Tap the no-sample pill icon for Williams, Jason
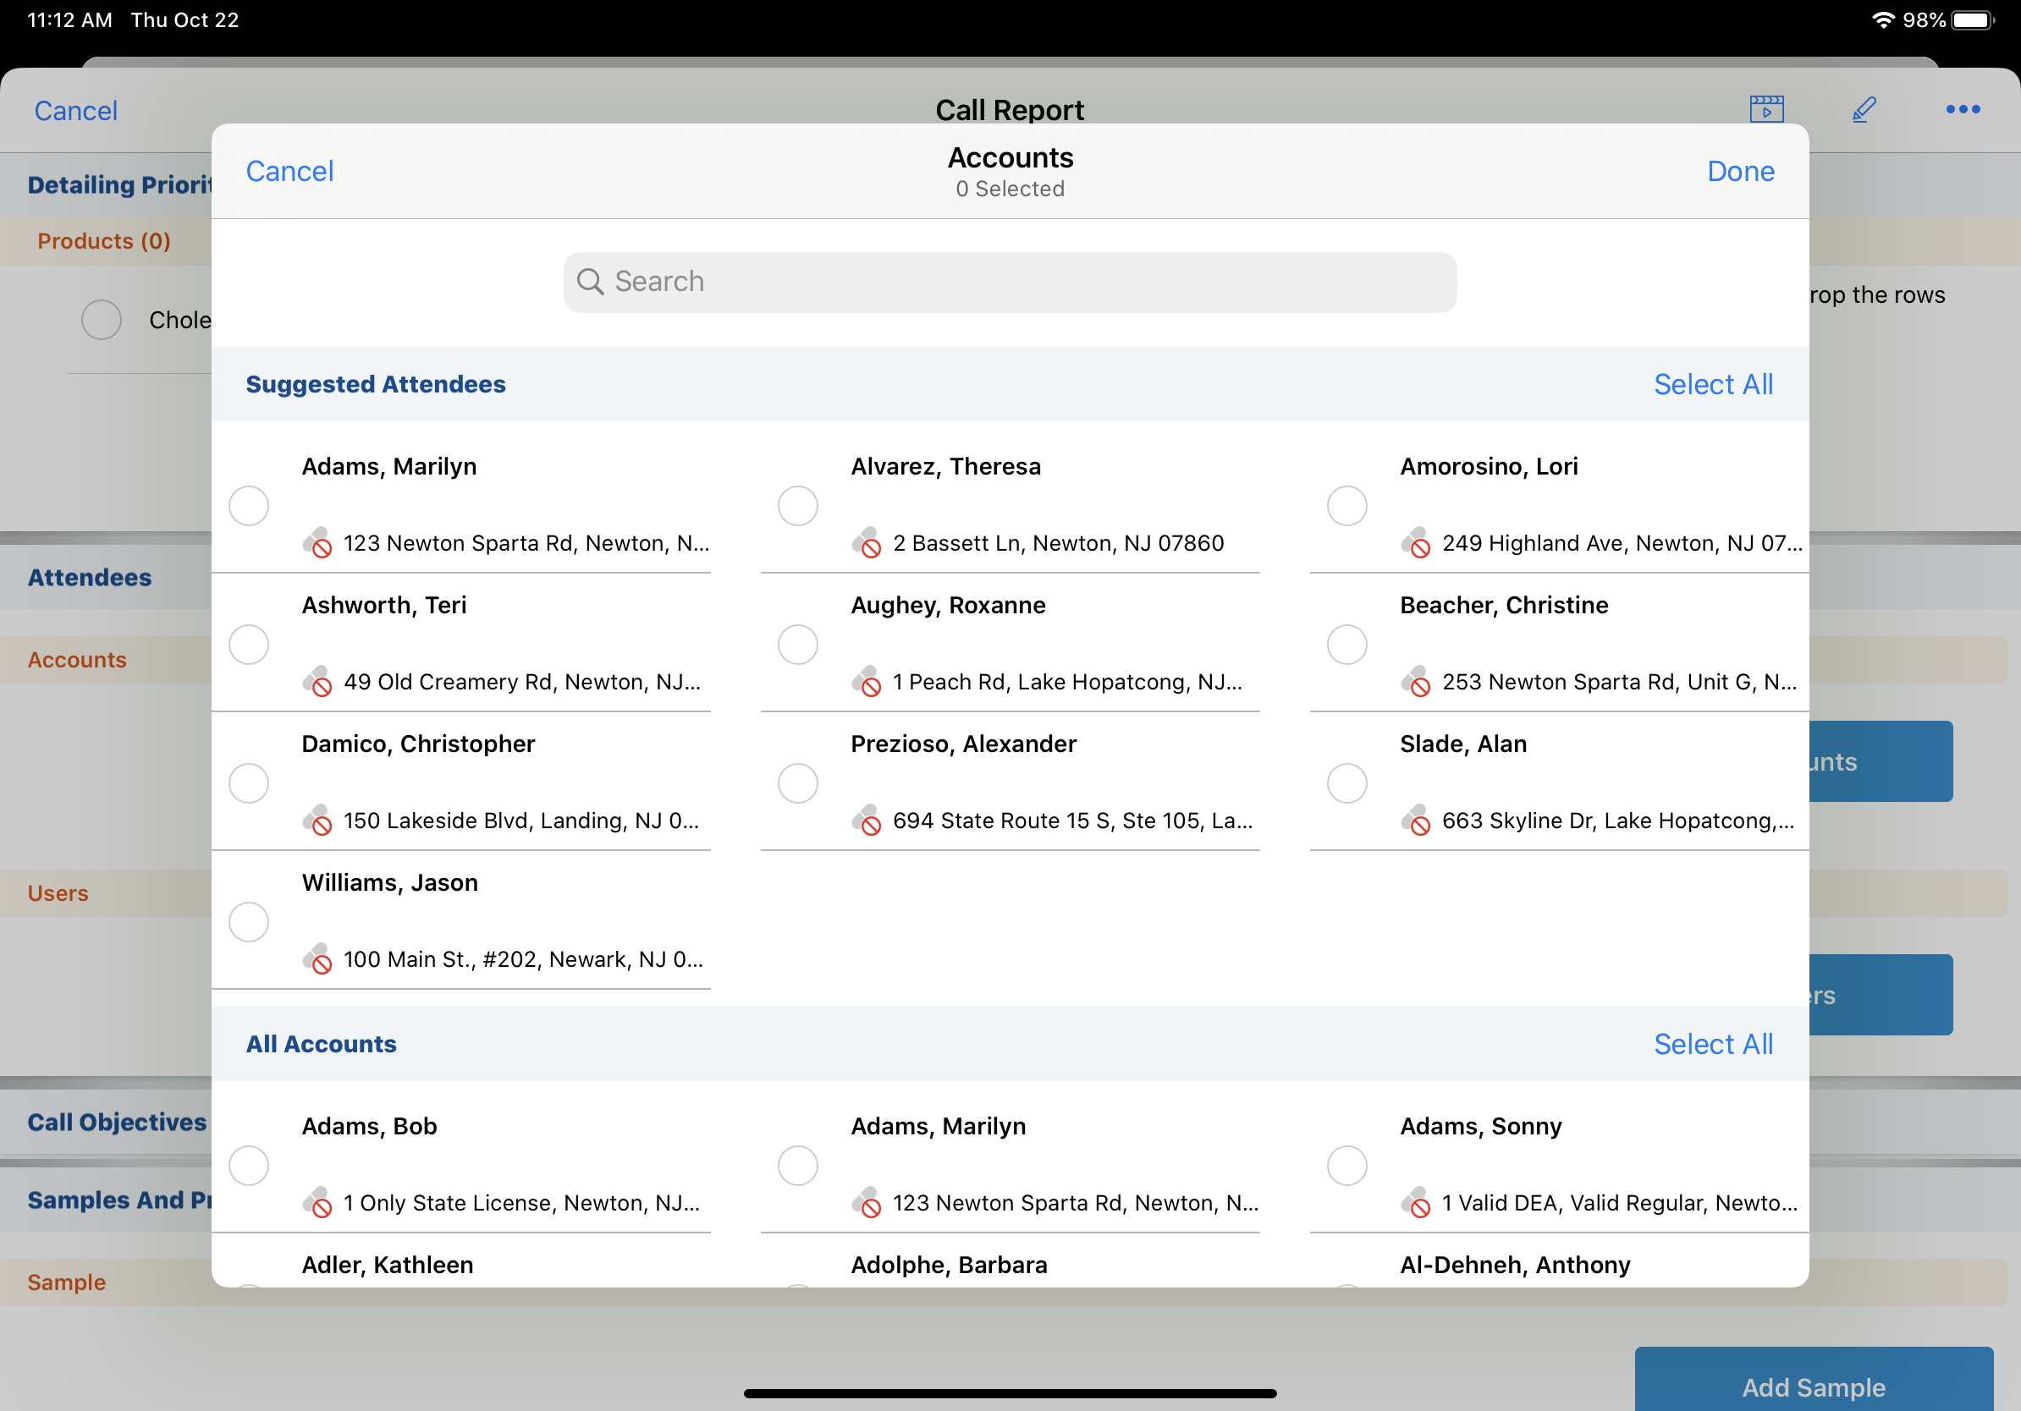 (317, 958)
